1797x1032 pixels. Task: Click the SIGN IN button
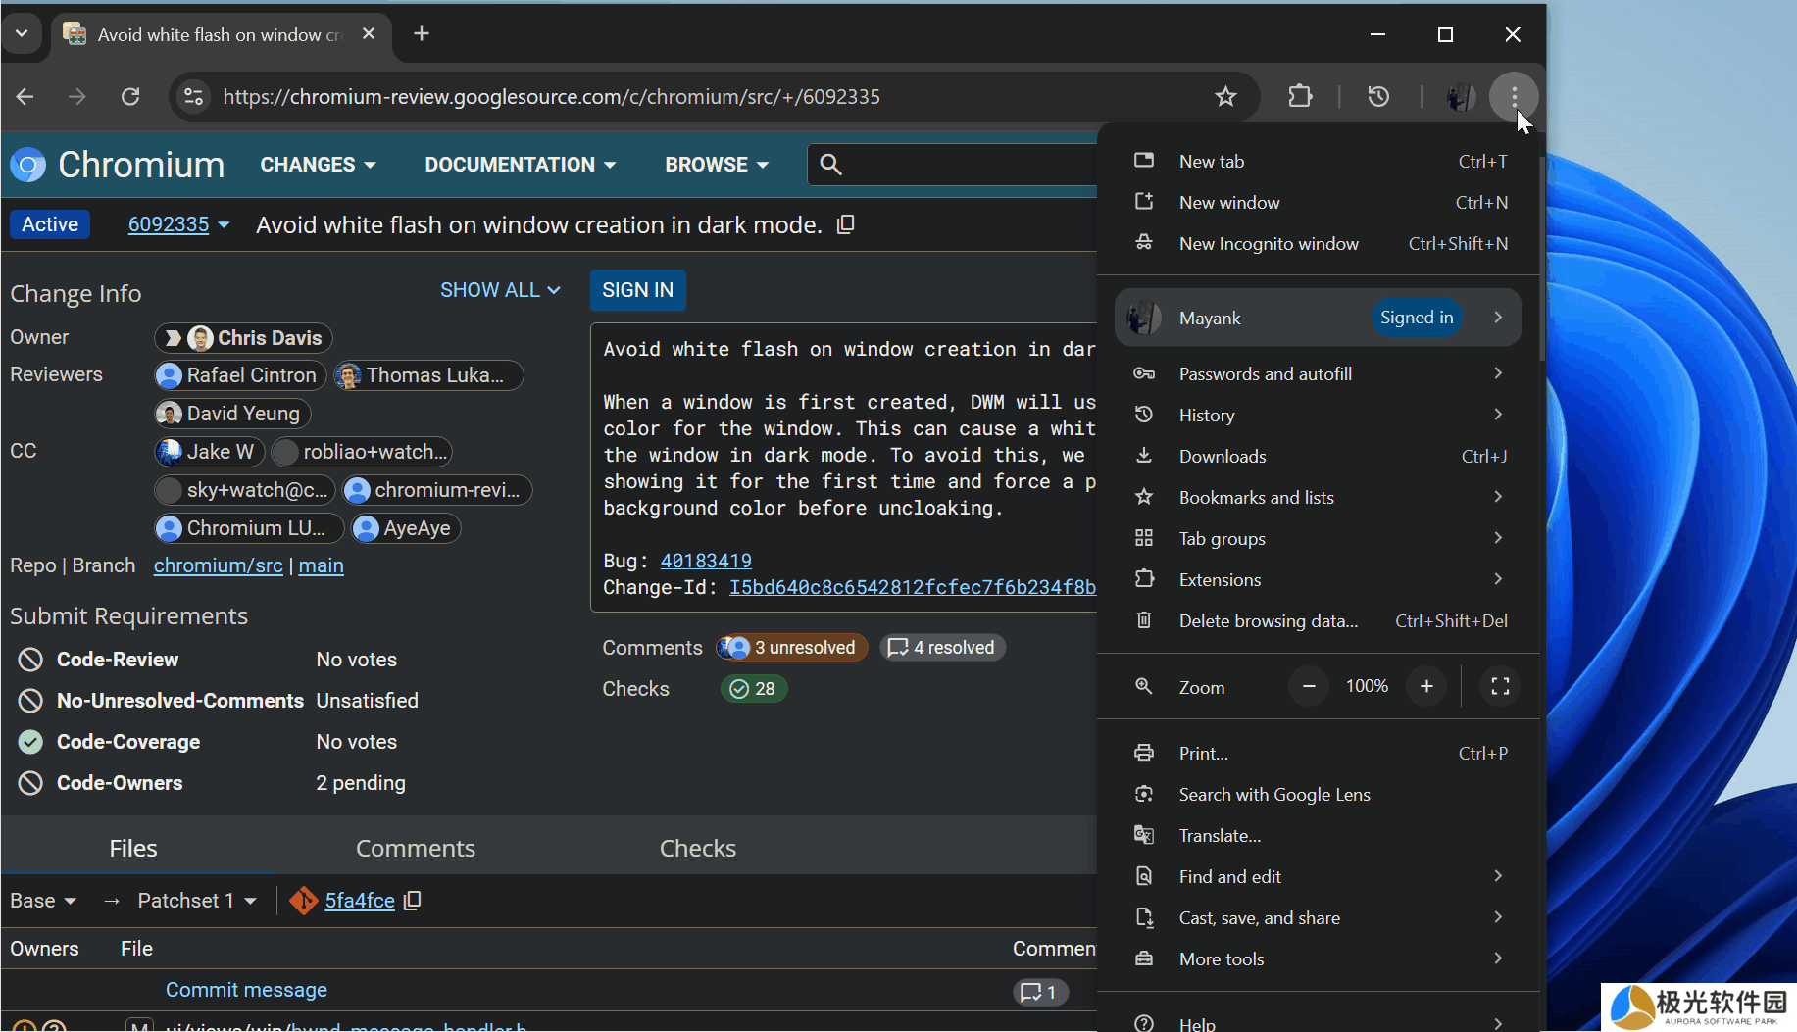click(637, 290)
